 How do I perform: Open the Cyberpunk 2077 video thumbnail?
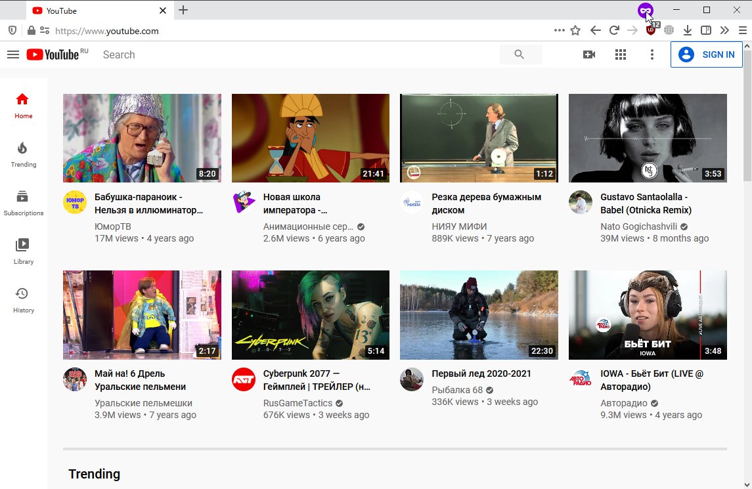(x=310, y=315)
